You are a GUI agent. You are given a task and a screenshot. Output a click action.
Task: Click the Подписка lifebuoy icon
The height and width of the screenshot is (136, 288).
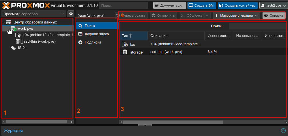pos(80,42)
